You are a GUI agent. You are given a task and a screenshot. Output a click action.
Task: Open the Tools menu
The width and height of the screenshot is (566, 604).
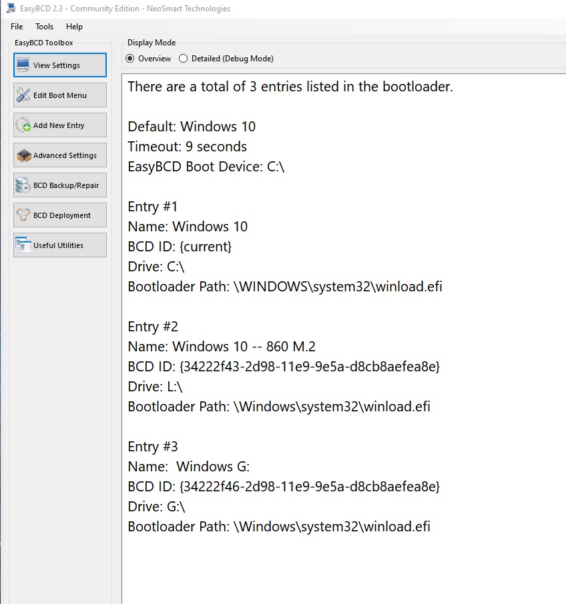[44, 27]
